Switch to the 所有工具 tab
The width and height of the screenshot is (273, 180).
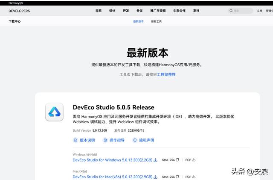click(157, 21)
